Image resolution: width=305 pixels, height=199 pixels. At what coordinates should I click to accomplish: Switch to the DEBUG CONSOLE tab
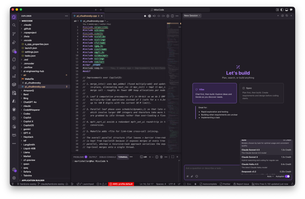click(x=107, y=157)
